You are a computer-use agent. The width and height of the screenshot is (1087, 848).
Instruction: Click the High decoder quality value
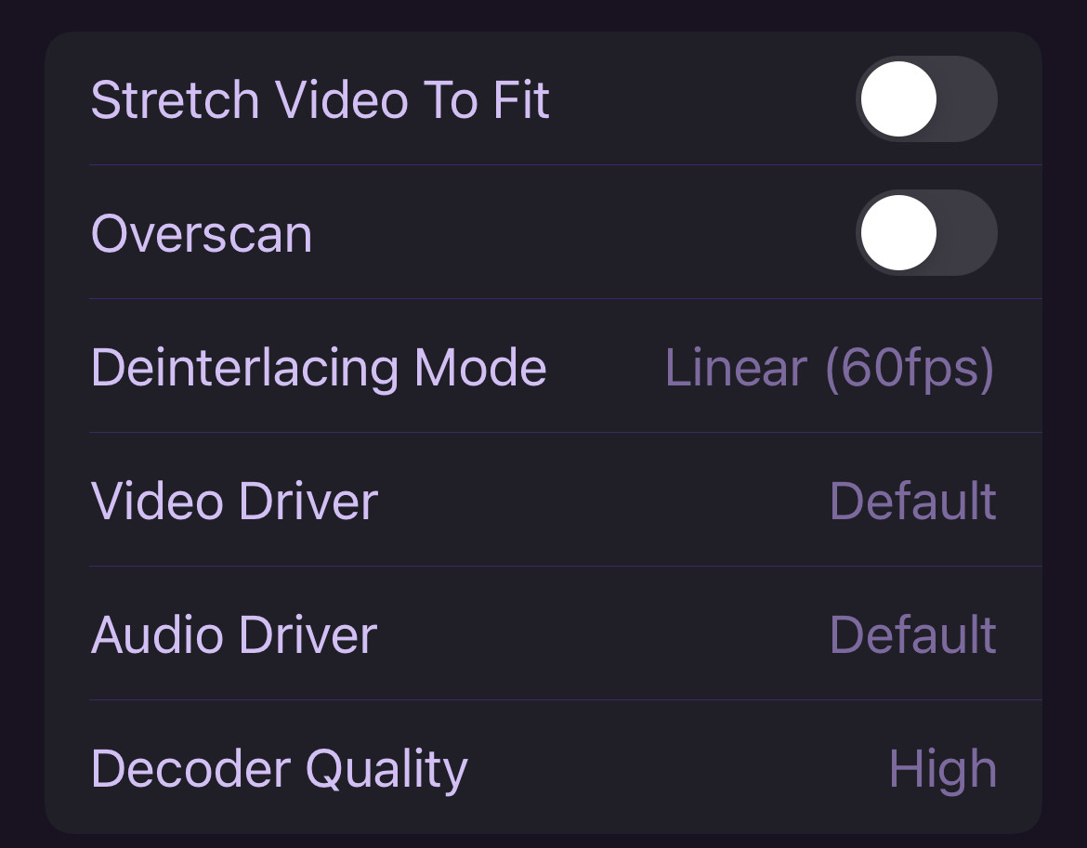coord(942,770)
